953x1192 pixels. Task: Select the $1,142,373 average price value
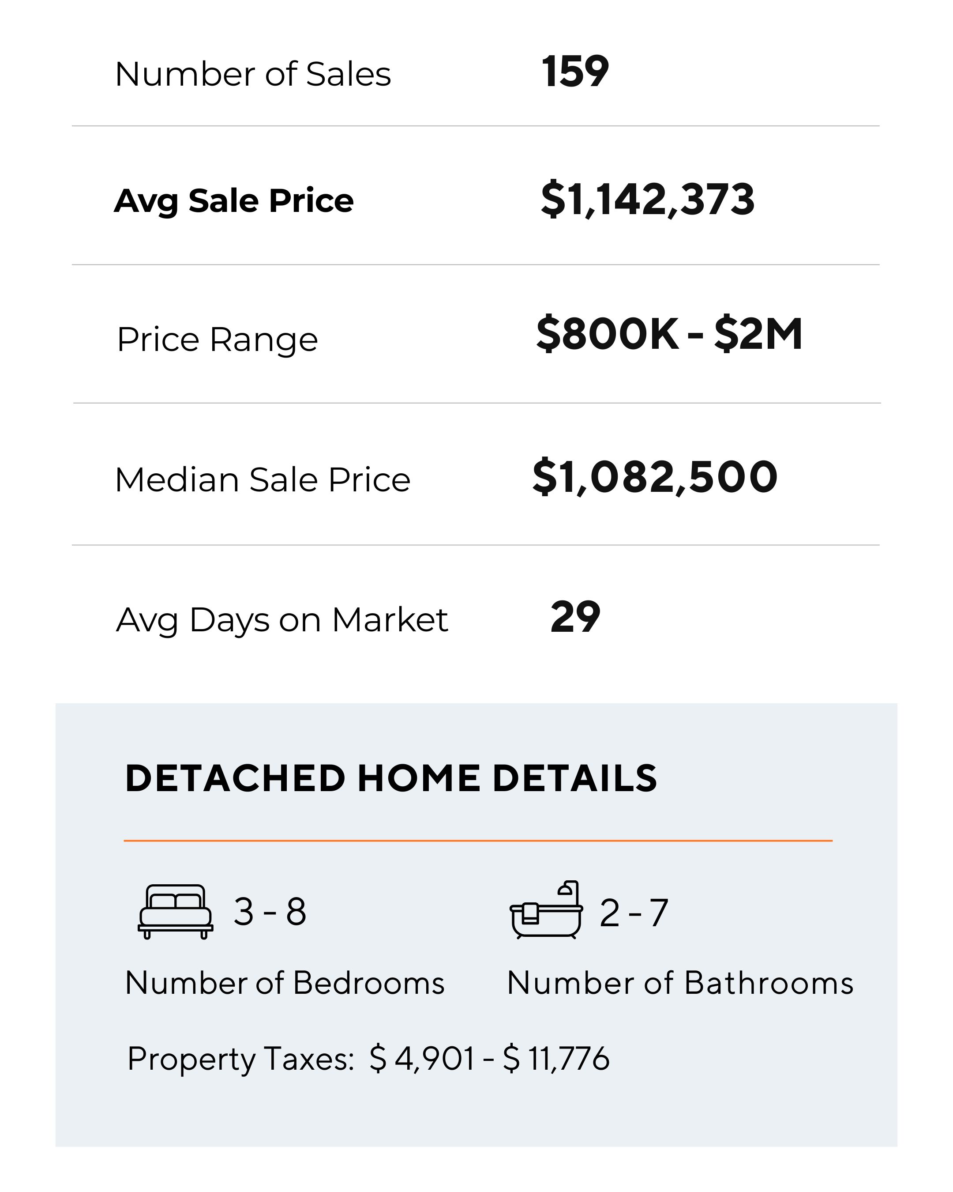click(x=648, y=199)
